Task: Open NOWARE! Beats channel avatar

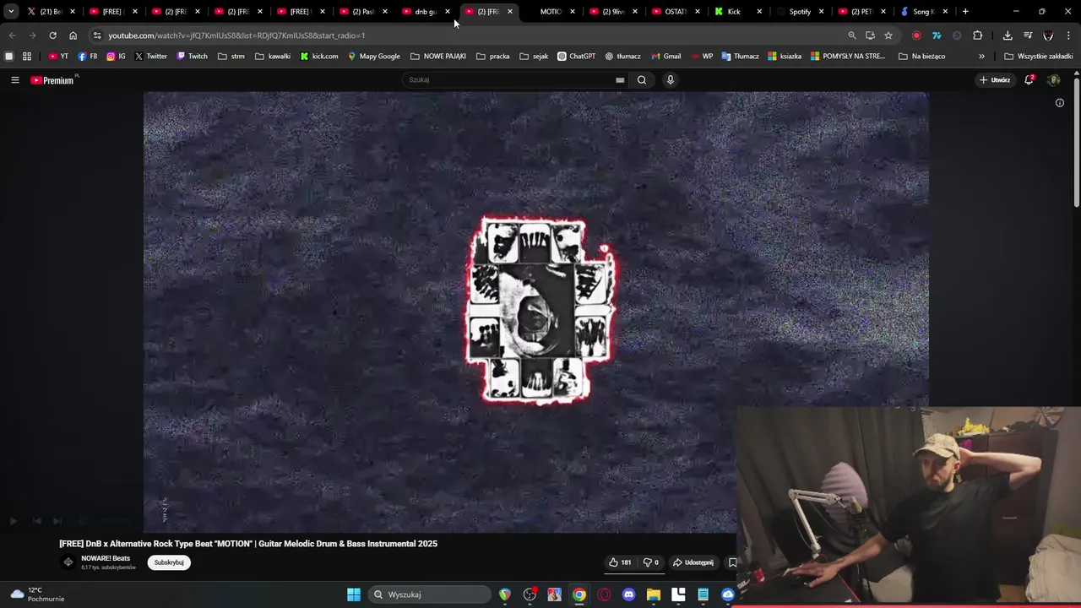Action: tap(68, 562)
